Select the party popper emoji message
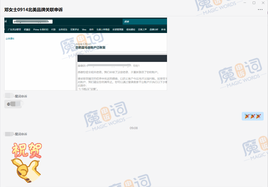Screen dimensions: 268x187 point(253,116)
